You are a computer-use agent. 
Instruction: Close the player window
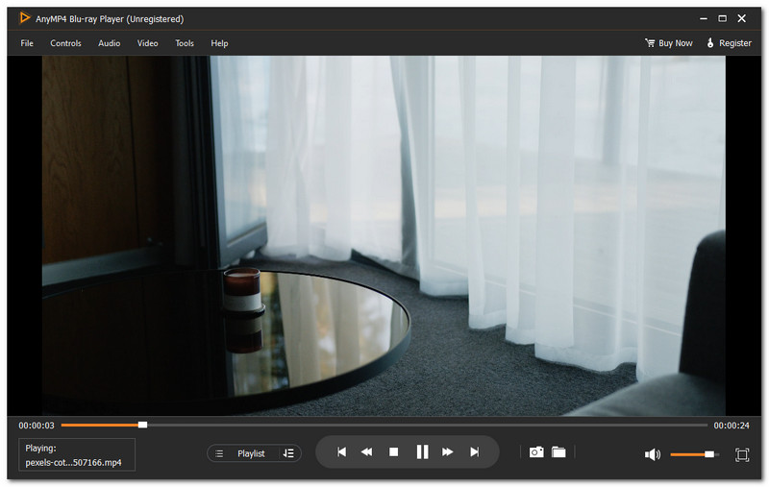(741, 18)
